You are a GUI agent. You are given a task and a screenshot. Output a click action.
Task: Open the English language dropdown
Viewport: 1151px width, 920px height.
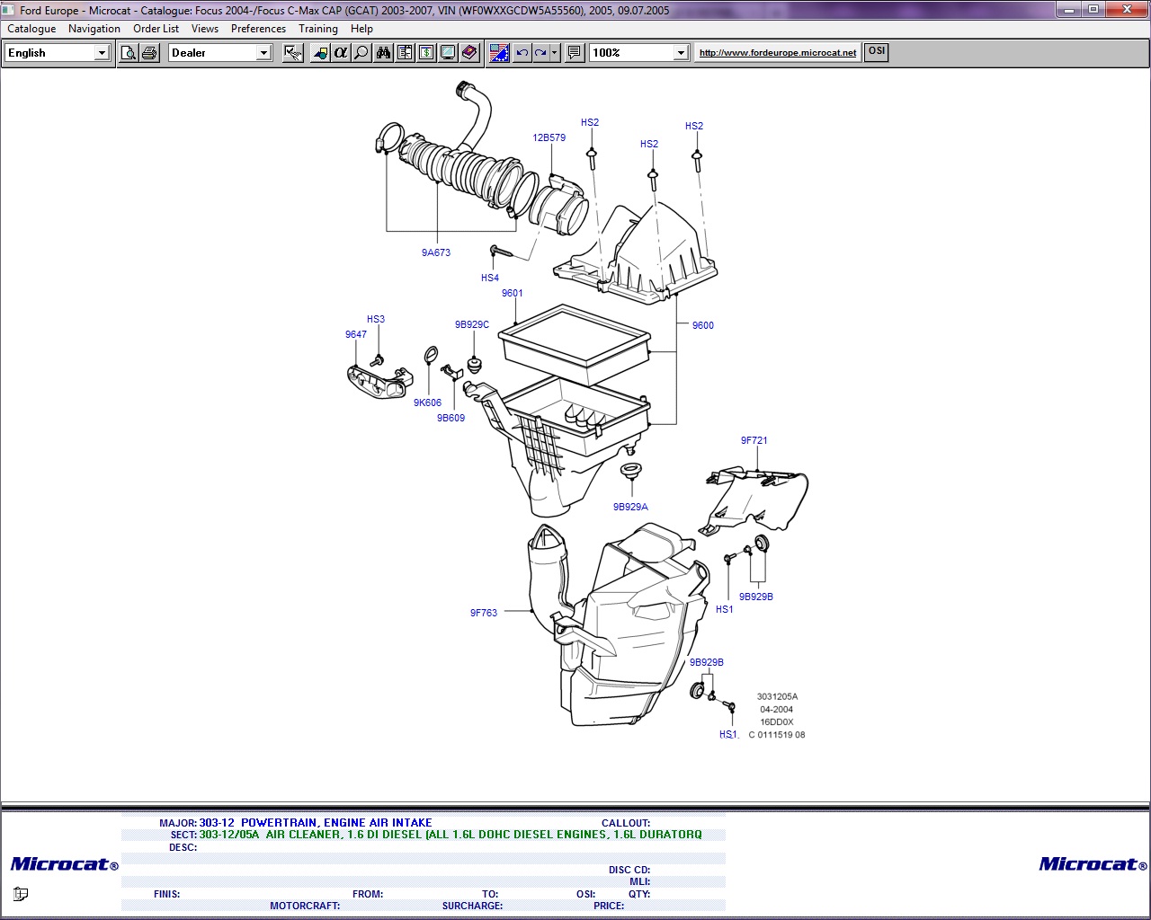pos(102,53)
